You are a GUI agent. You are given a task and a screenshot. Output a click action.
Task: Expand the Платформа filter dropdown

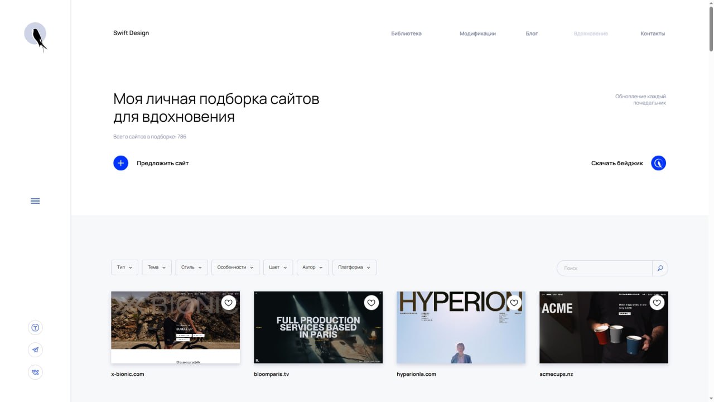click(354, 267)
